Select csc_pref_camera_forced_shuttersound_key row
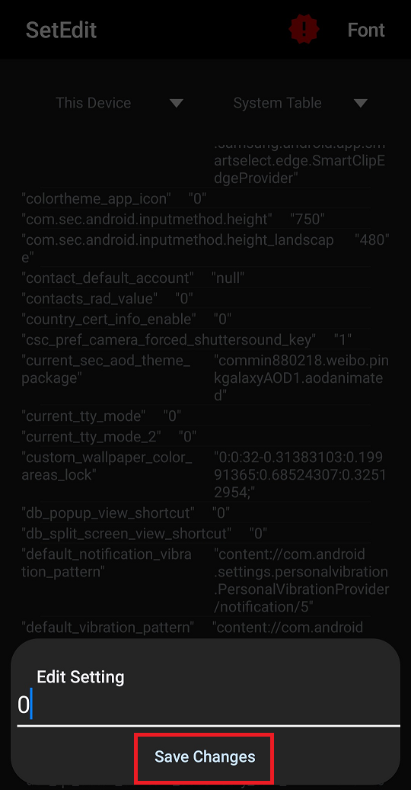Screen dimensions: 411x790 tap(195, 339)
